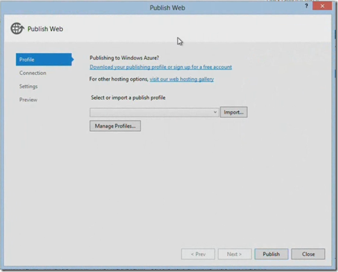Open Manage Profiles... dialog
Screen dimensions: 338x272
pos(115,126)
